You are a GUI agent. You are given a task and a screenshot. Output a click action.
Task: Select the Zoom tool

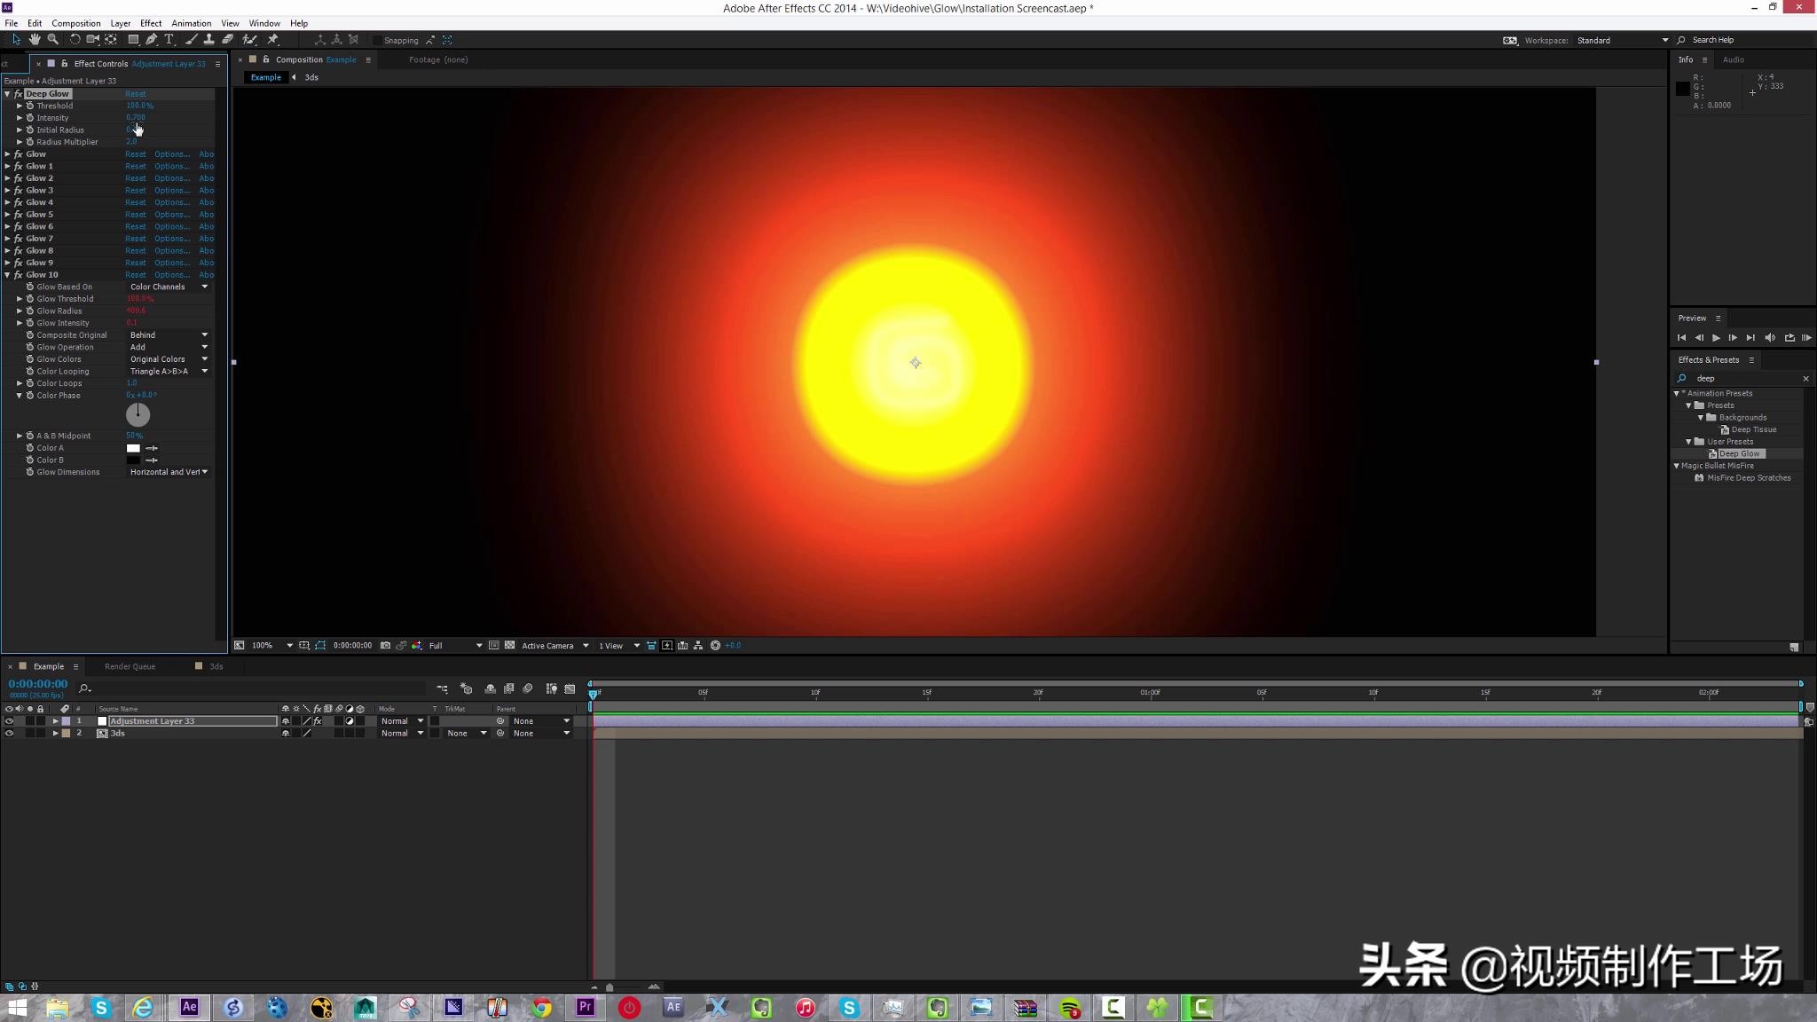tap(53, 40)
